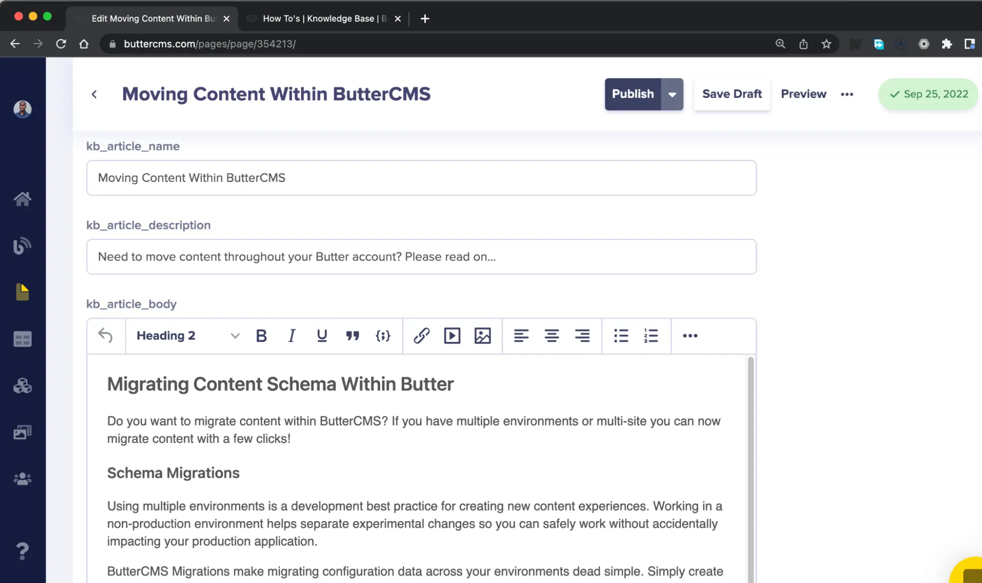Open Pages section in sidebar

tap(22, 292)
